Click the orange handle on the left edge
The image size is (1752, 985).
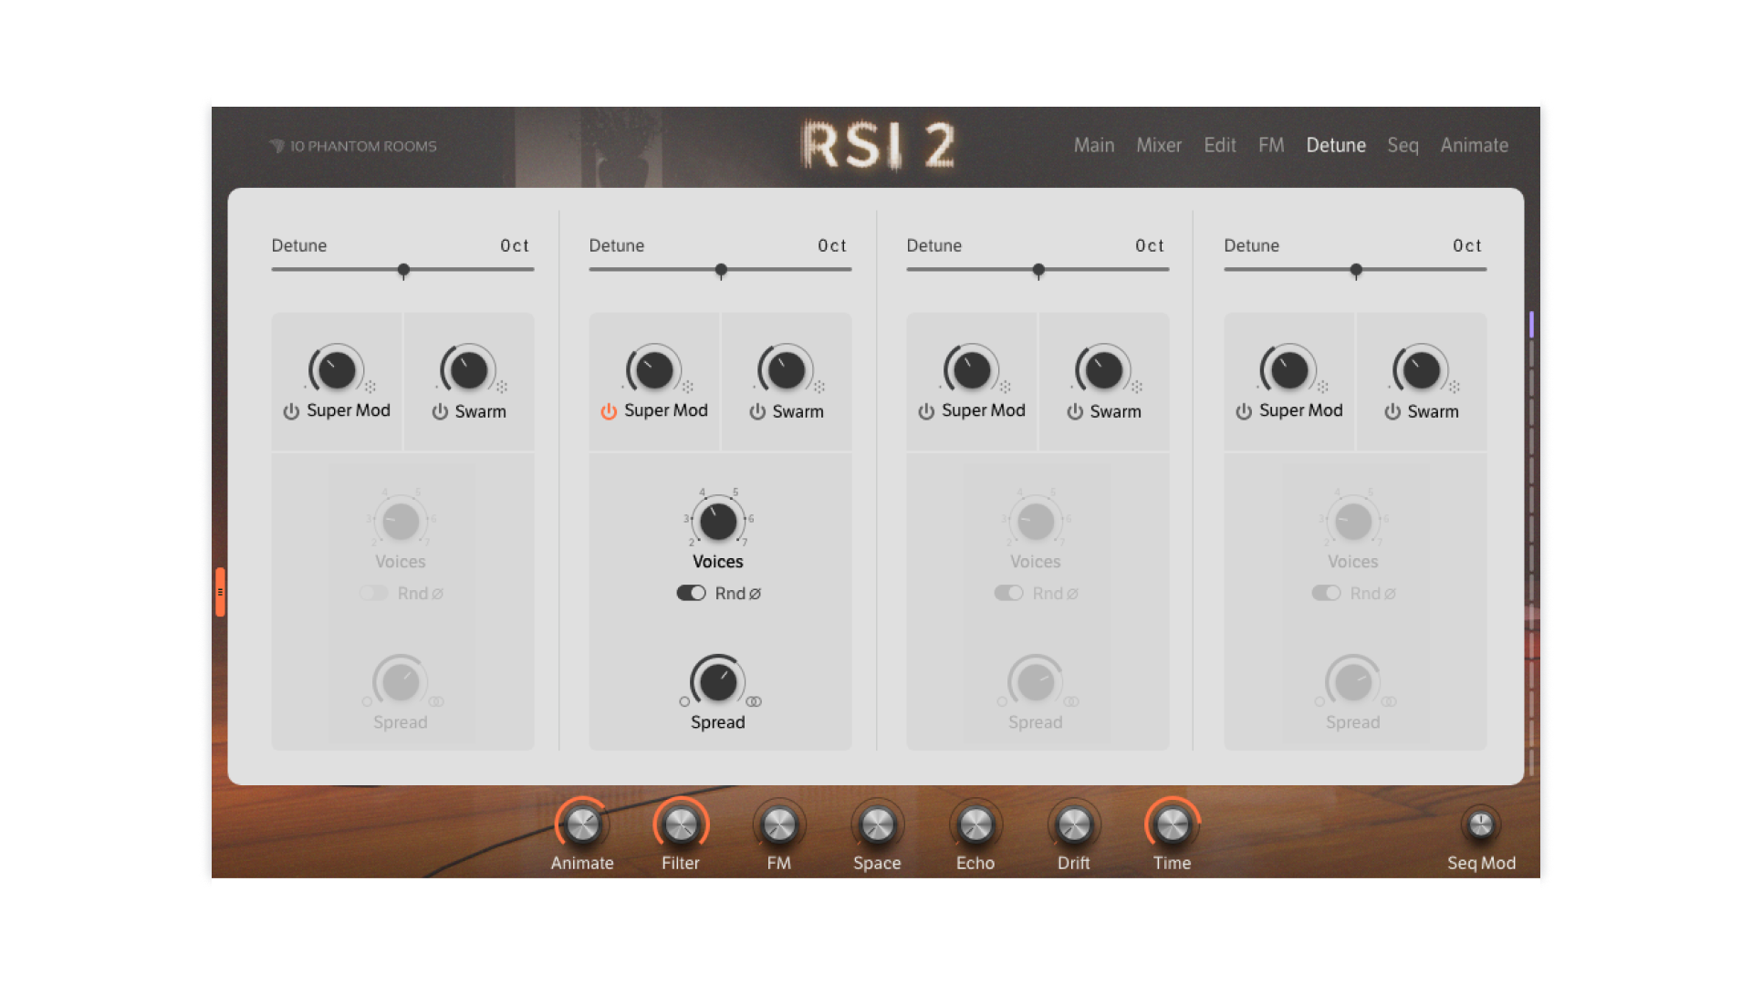click(x=221, y=591)
